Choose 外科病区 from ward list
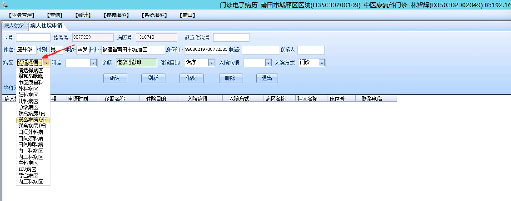Image resolution: width=511 pixels, height=201 pixels. pyautogui.click(x=33, y=89)
